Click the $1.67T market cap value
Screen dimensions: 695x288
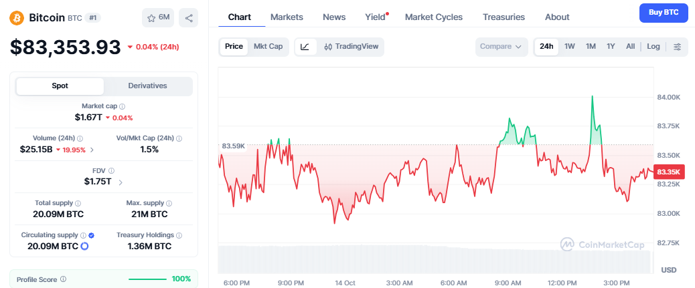pyautogui.click(x=88, y=118)
